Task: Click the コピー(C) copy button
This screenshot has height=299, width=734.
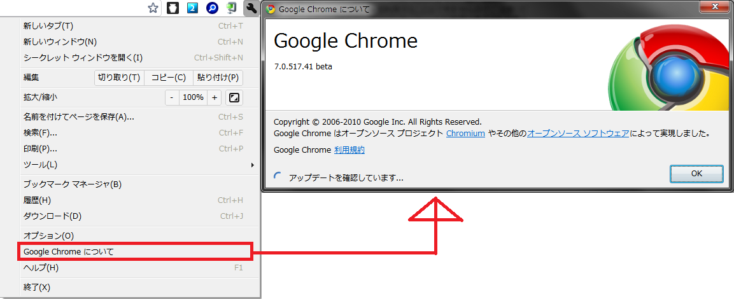Action: tap(169, 78)
